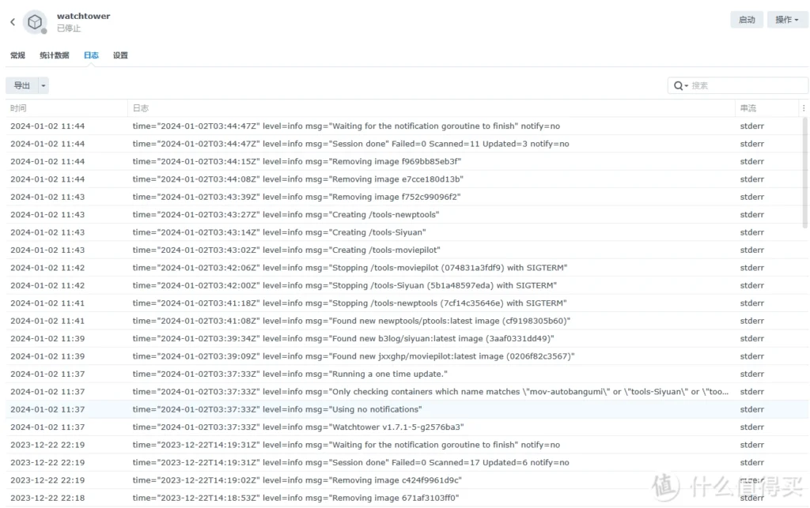
Task: Click the magnifier icon in search box
Action: 679,85
